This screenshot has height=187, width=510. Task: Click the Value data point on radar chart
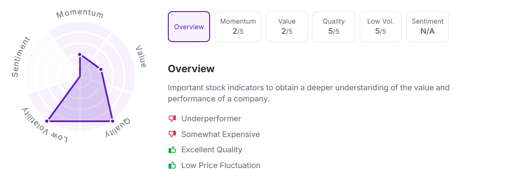100,69
